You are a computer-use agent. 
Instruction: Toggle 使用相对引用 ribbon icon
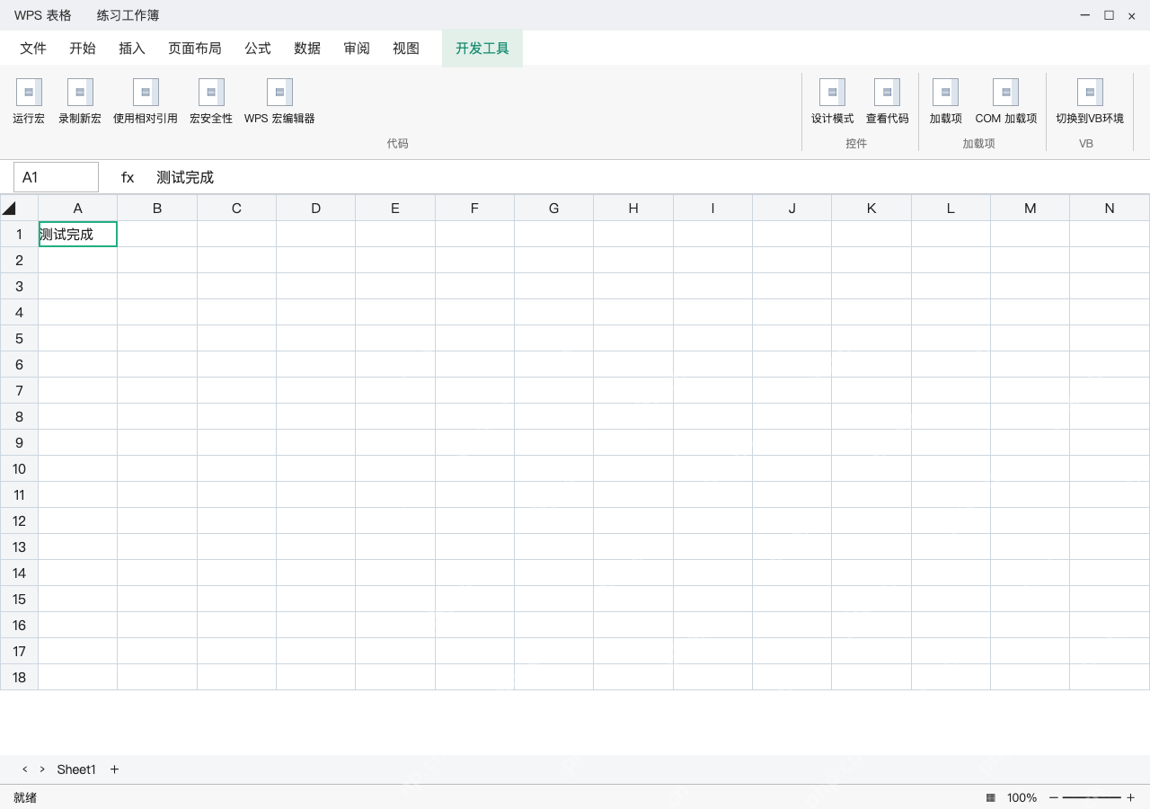coord(146,92)
